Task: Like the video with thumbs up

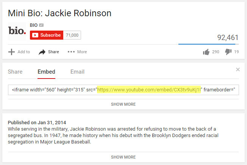Action: coord(206,52)
